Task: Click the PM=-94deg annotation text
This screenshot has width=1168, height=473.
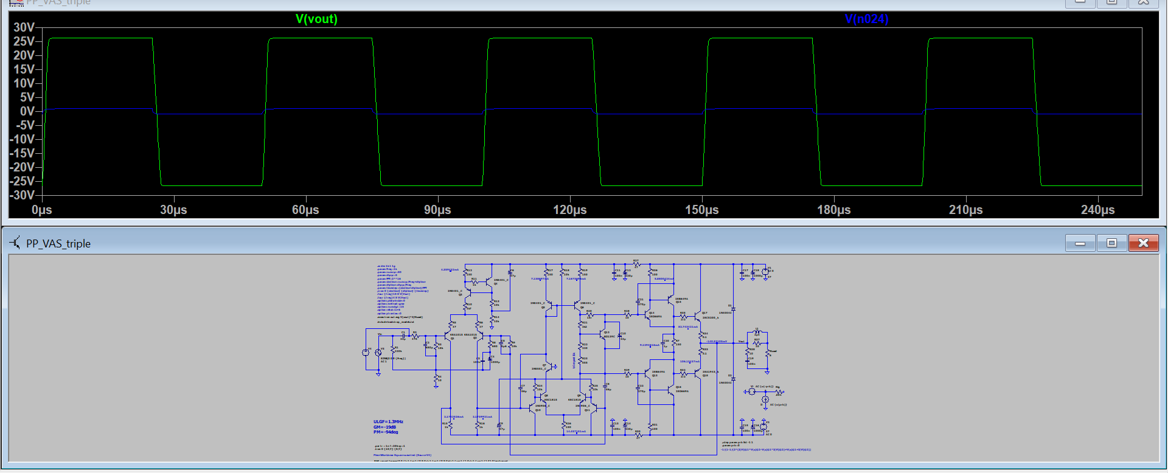Action: [x=386, y=432]
